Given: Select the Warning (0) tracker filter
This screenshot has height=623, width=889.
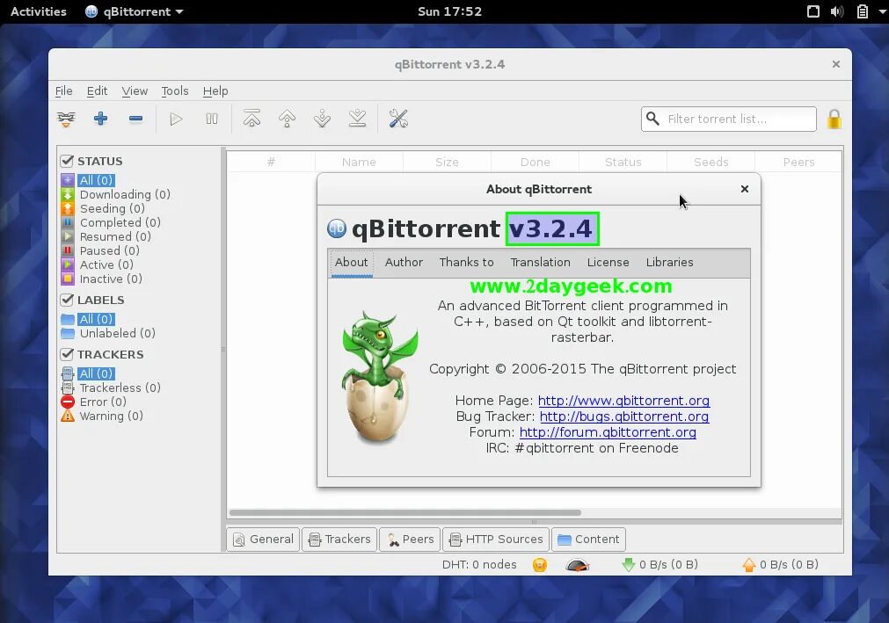Looking at the screenshot, I should coord(111,417).
